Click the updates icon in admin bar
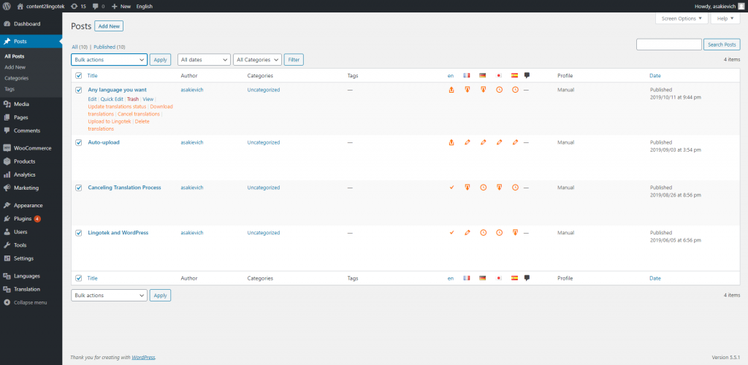748x365 pixels. 77,6
